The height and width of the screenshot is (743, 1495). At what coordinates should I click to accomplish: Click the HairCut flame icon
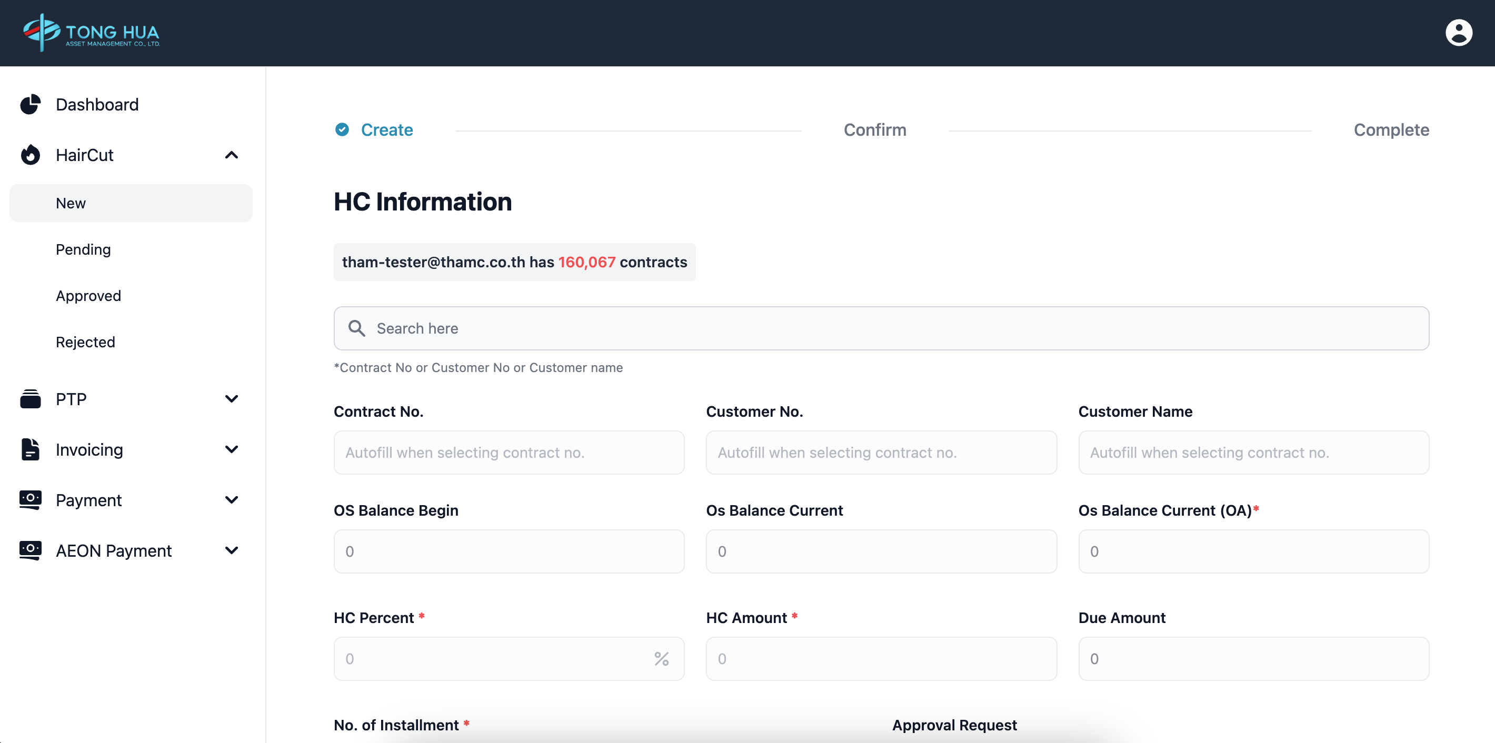click(30, 155)
